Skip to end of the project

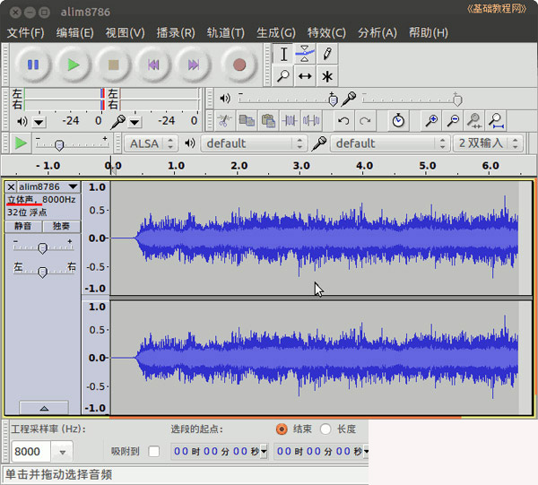(x=193, y=65)
